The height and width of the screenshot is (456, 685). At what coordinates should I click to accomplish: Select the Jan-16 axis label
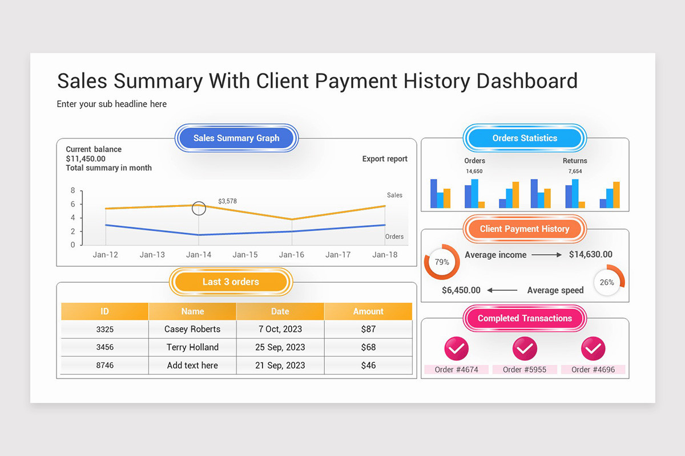(x=292, y=255)
